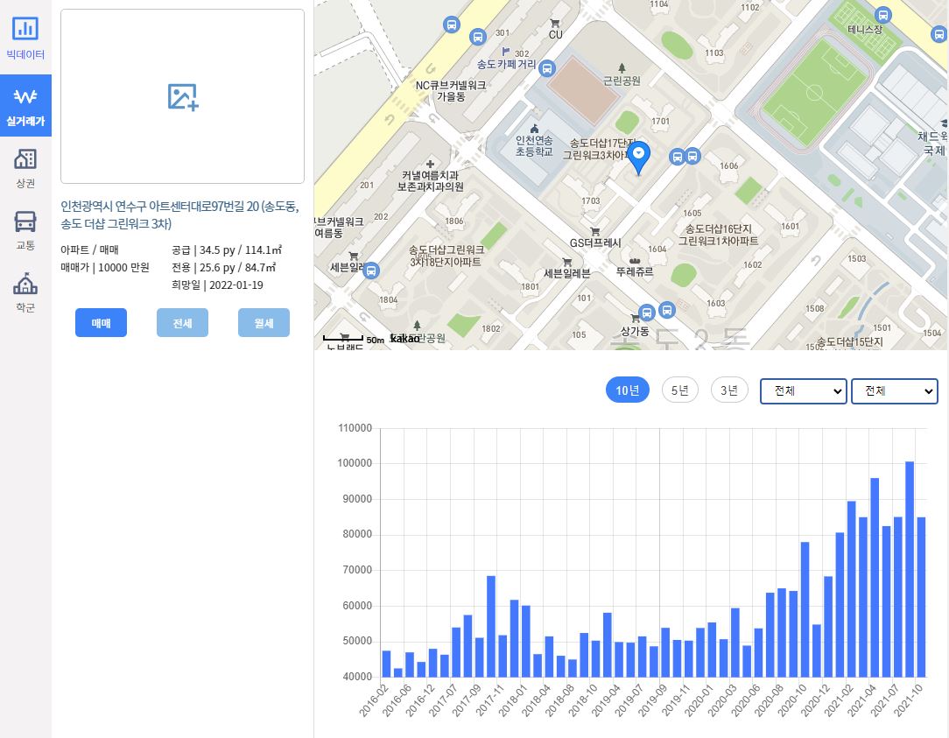Open the 빅데이터 bar chart icon
Image resolution: width=949 pixels, height=738 pixels.
(x=25, y=29)
